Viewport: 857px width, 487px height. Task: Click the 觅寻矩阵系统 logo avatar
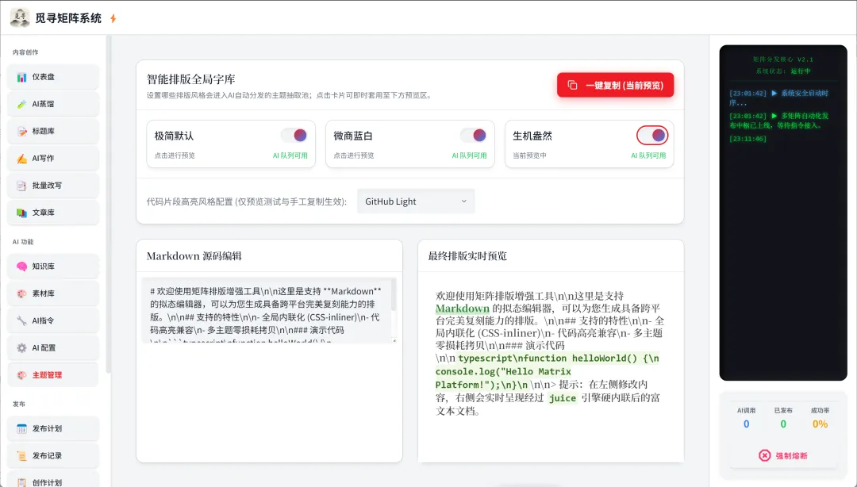click(20, 18)
